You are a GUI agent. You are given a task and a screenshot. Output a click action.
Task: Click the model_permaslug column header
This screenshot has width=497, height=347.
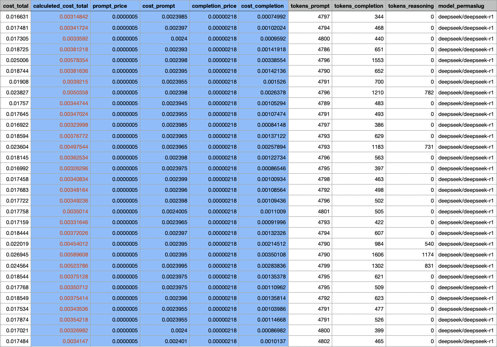pos(466,6)
